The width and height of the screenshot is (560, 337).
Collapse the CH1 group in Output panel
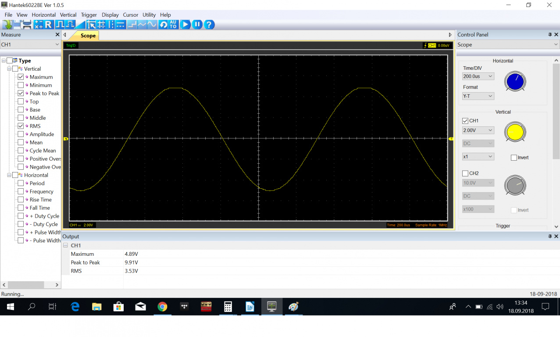click(65, 245)
